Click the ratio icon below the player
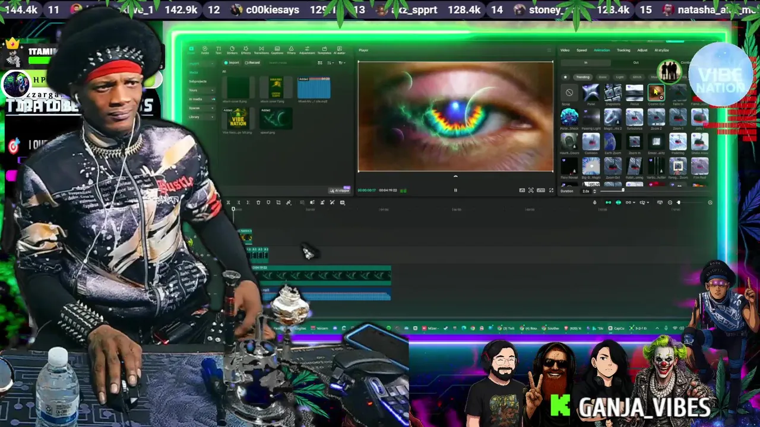The height and width of the screenshot is (427, 760). pyautogui.click(x=540, y=190)
